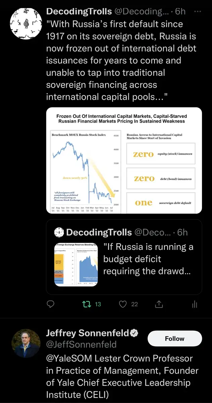This screenshot has width=212, height=403.
Task: Tap the retweet arrows icon
Action: coord(87,304)
